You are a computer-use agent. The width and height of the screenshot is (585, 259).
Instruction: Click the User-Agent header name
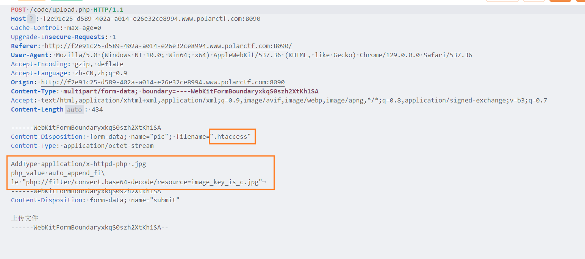[x=30, y=55]
